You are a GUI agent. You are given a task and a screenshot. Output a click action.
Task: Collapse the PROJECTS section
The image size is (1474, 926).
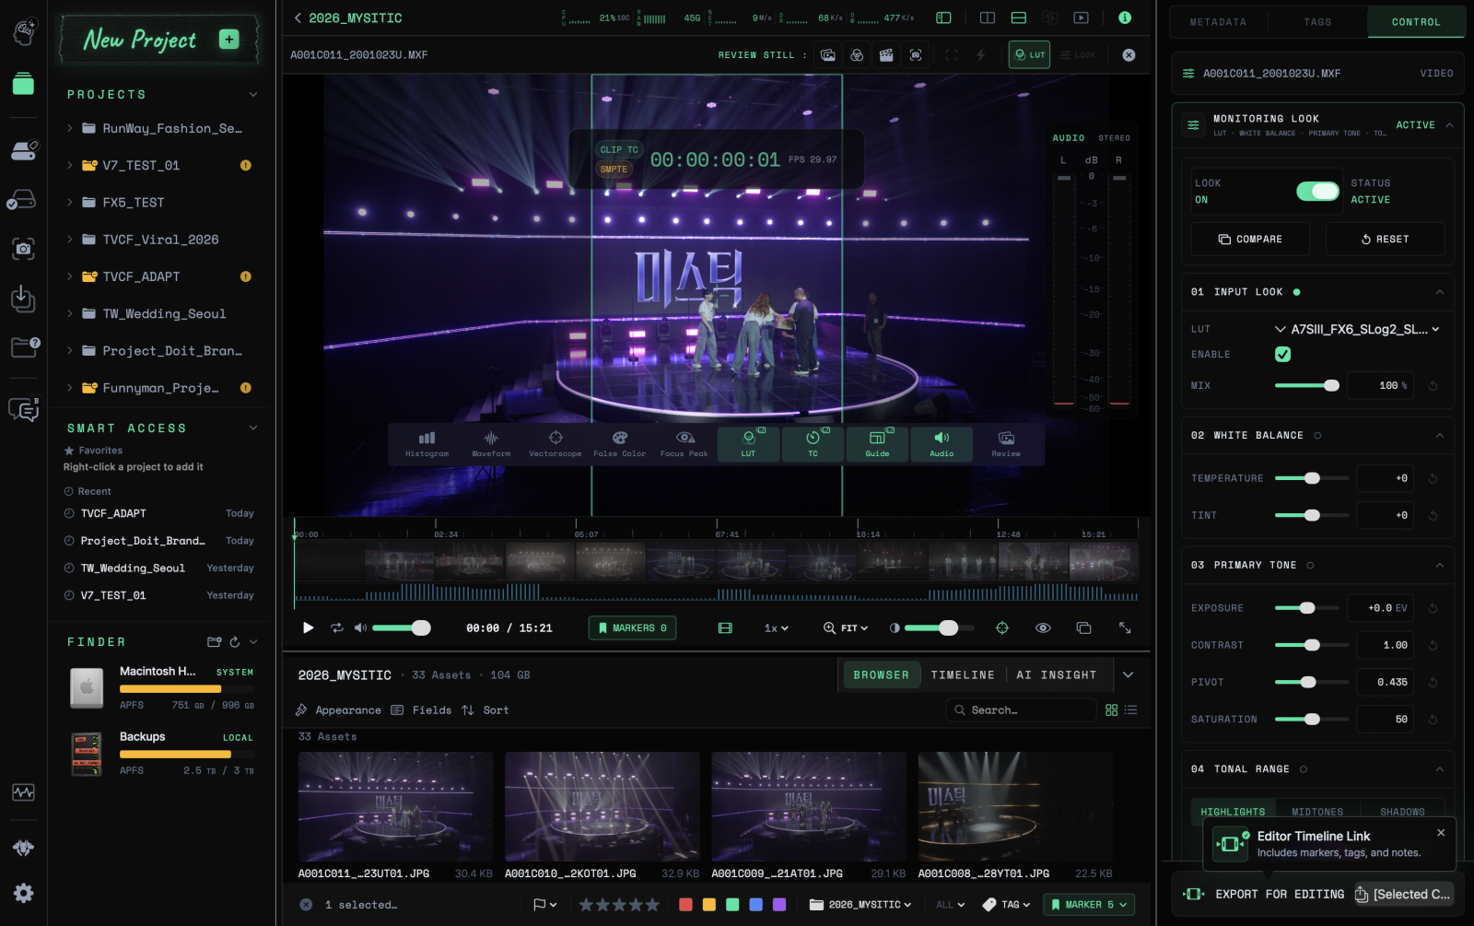[252, 94]
